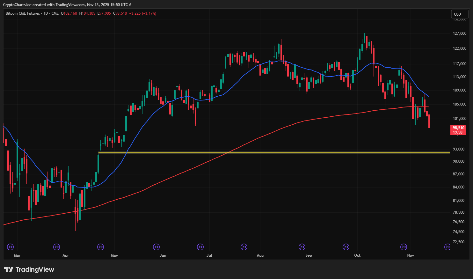The height and width of the screenshot is (279, 473).
Task: Click the Aug label on the time axis
Action: click(260, 255)
